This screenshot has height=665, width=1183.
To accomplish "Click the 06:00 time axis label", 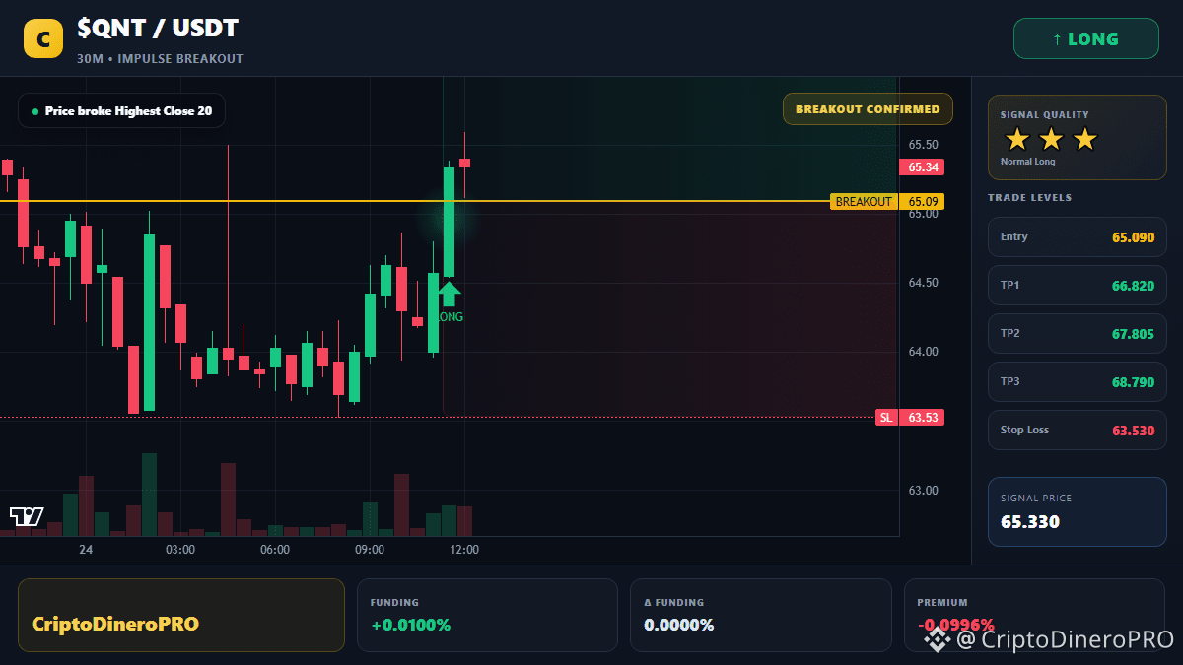I will tap(275, 550).
